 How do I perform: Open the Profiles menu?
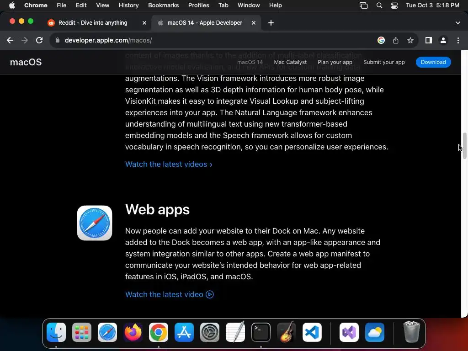[x=198, y=5]
